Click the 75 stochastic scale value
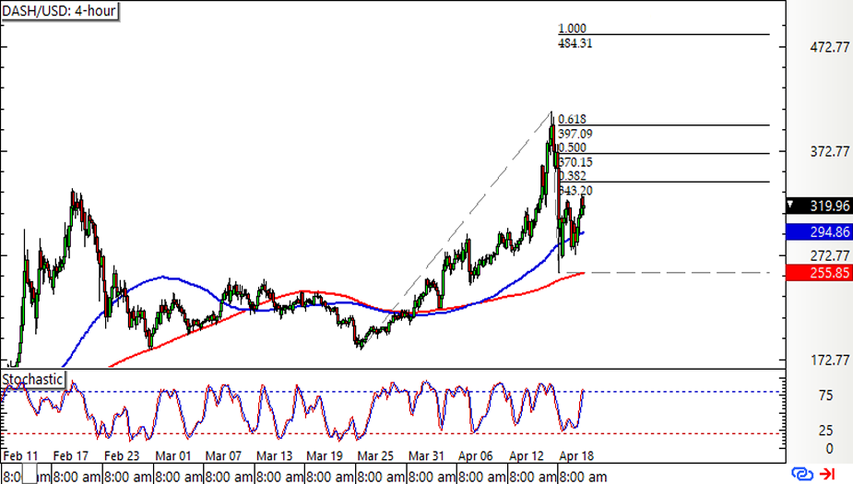This screenshot has height=484, width=853. click(826, 395)
